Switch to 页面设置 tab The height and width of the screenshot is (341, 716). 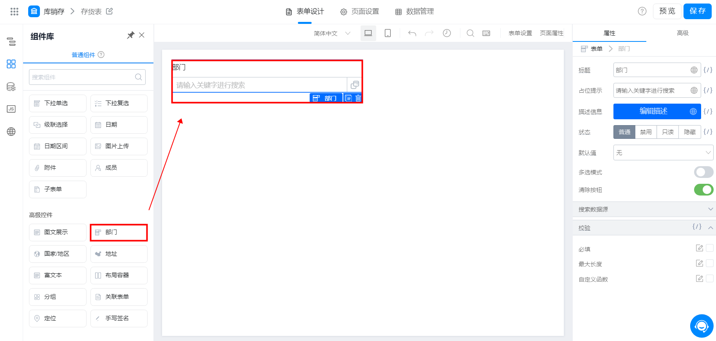360,11
